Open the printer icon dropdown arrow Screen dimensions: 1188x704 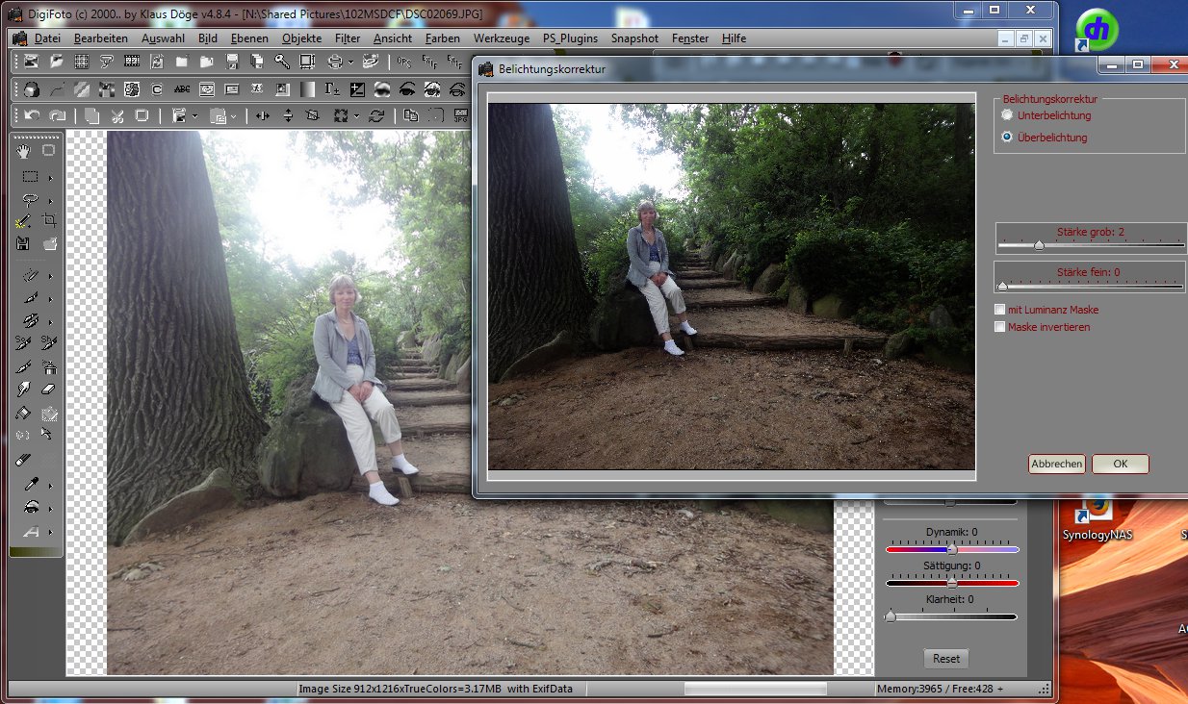[x=350, y=62]
